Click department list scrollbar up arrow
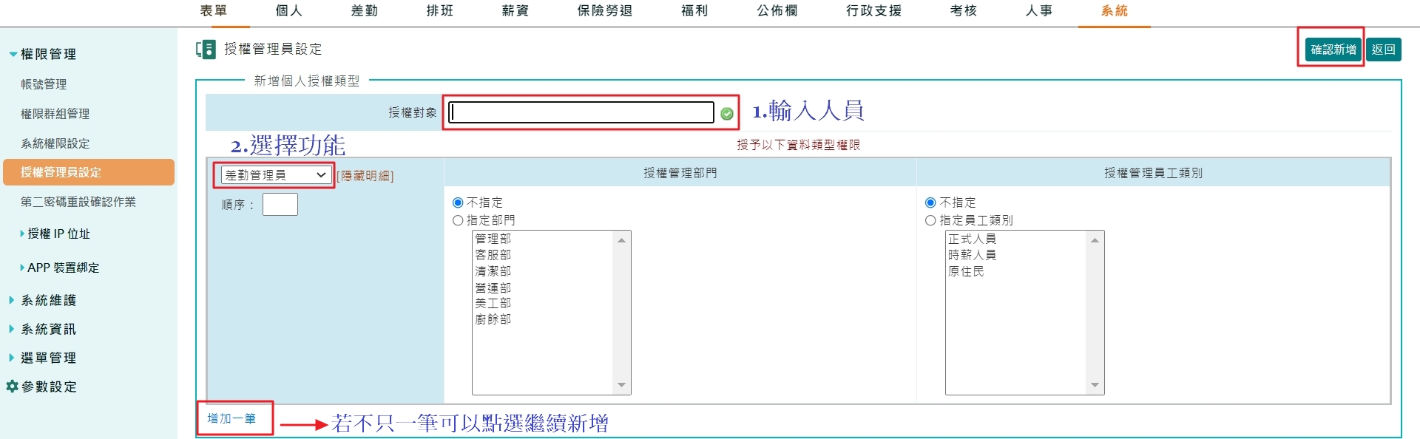Viewport: 1420px width, 439px height. (x=621, y=240)
